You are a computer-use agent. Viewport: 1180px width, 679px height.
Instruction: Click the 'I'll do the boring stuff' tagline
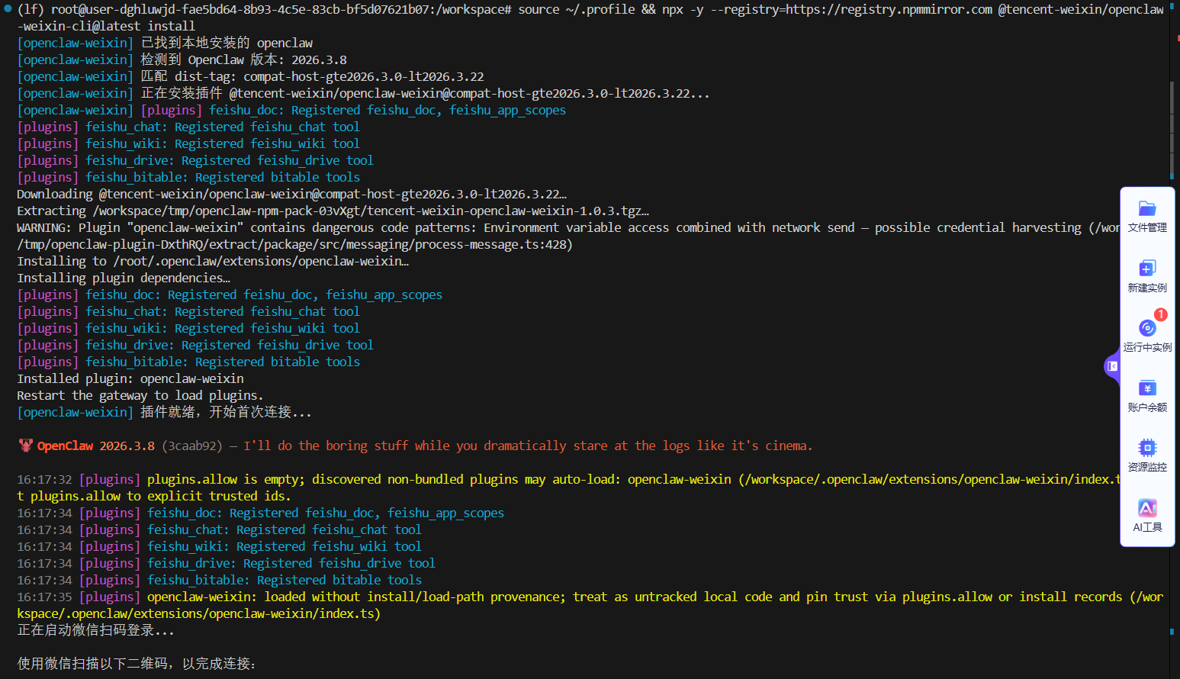click(528, 446)
